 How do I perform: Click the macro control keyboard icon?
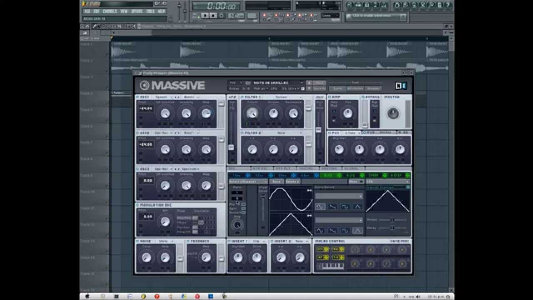click(x=330, y=266)
